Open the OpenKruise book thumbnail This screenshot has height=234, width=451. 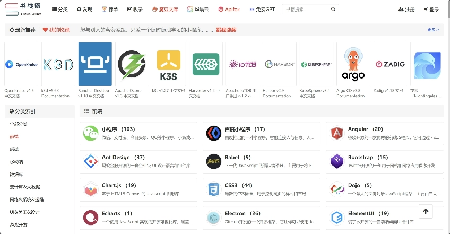click(x=21, y=64)
